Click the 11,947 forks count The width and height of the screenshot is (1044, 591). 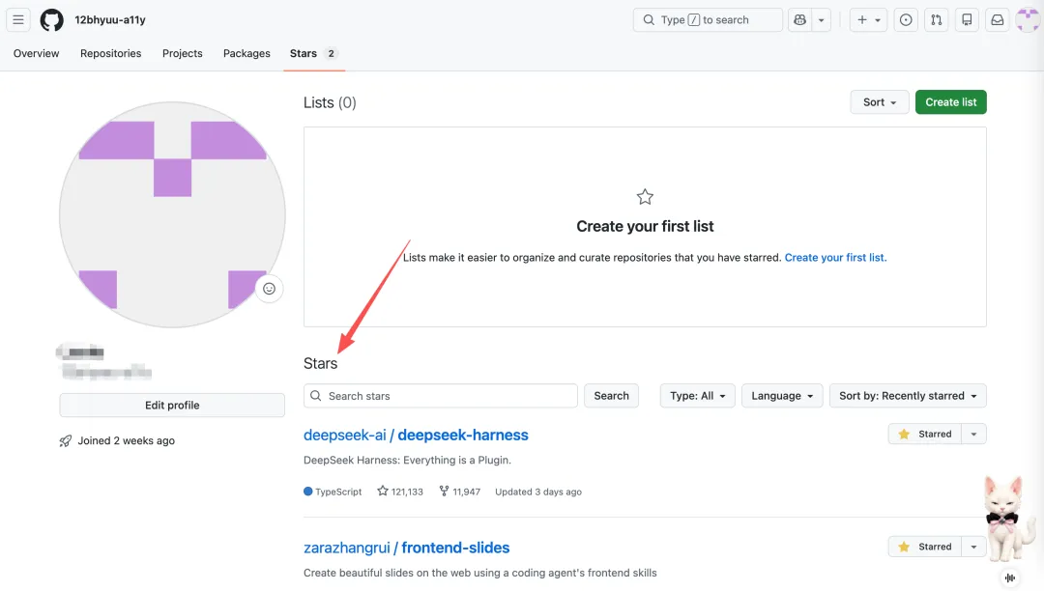459,492
